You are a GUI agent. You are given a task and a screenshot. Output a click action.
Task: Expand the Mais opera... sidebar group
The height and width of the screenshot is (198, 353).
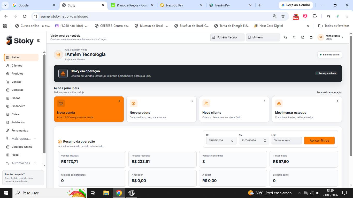coord(21,139)
